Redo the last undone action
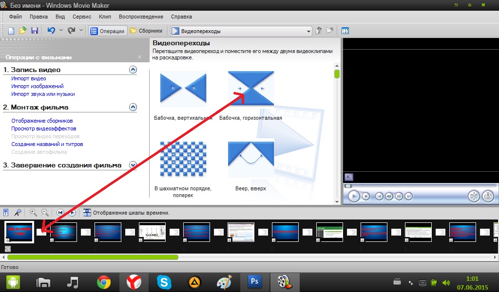The image size is (499, 292). pyautogui.click(x=71, y=31)
